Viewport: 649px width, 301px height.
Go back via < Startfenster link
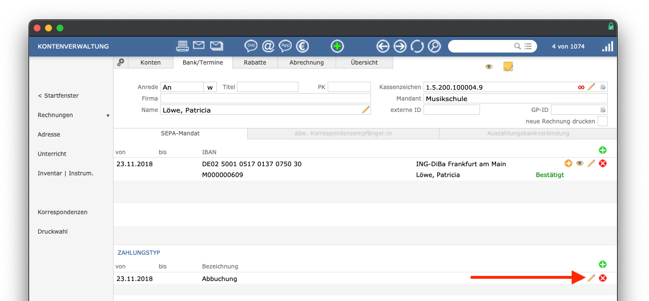click(x=58, y=95)
